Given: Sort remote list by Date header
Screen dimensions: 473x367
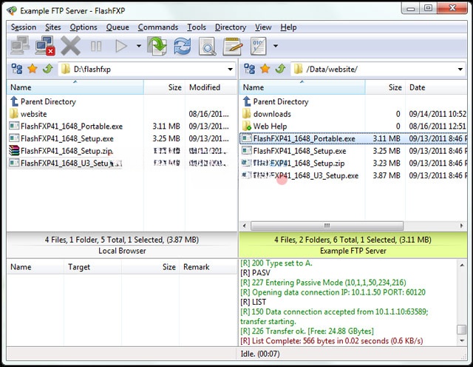Looking at the screenshot, I should [x=436, y=87].
